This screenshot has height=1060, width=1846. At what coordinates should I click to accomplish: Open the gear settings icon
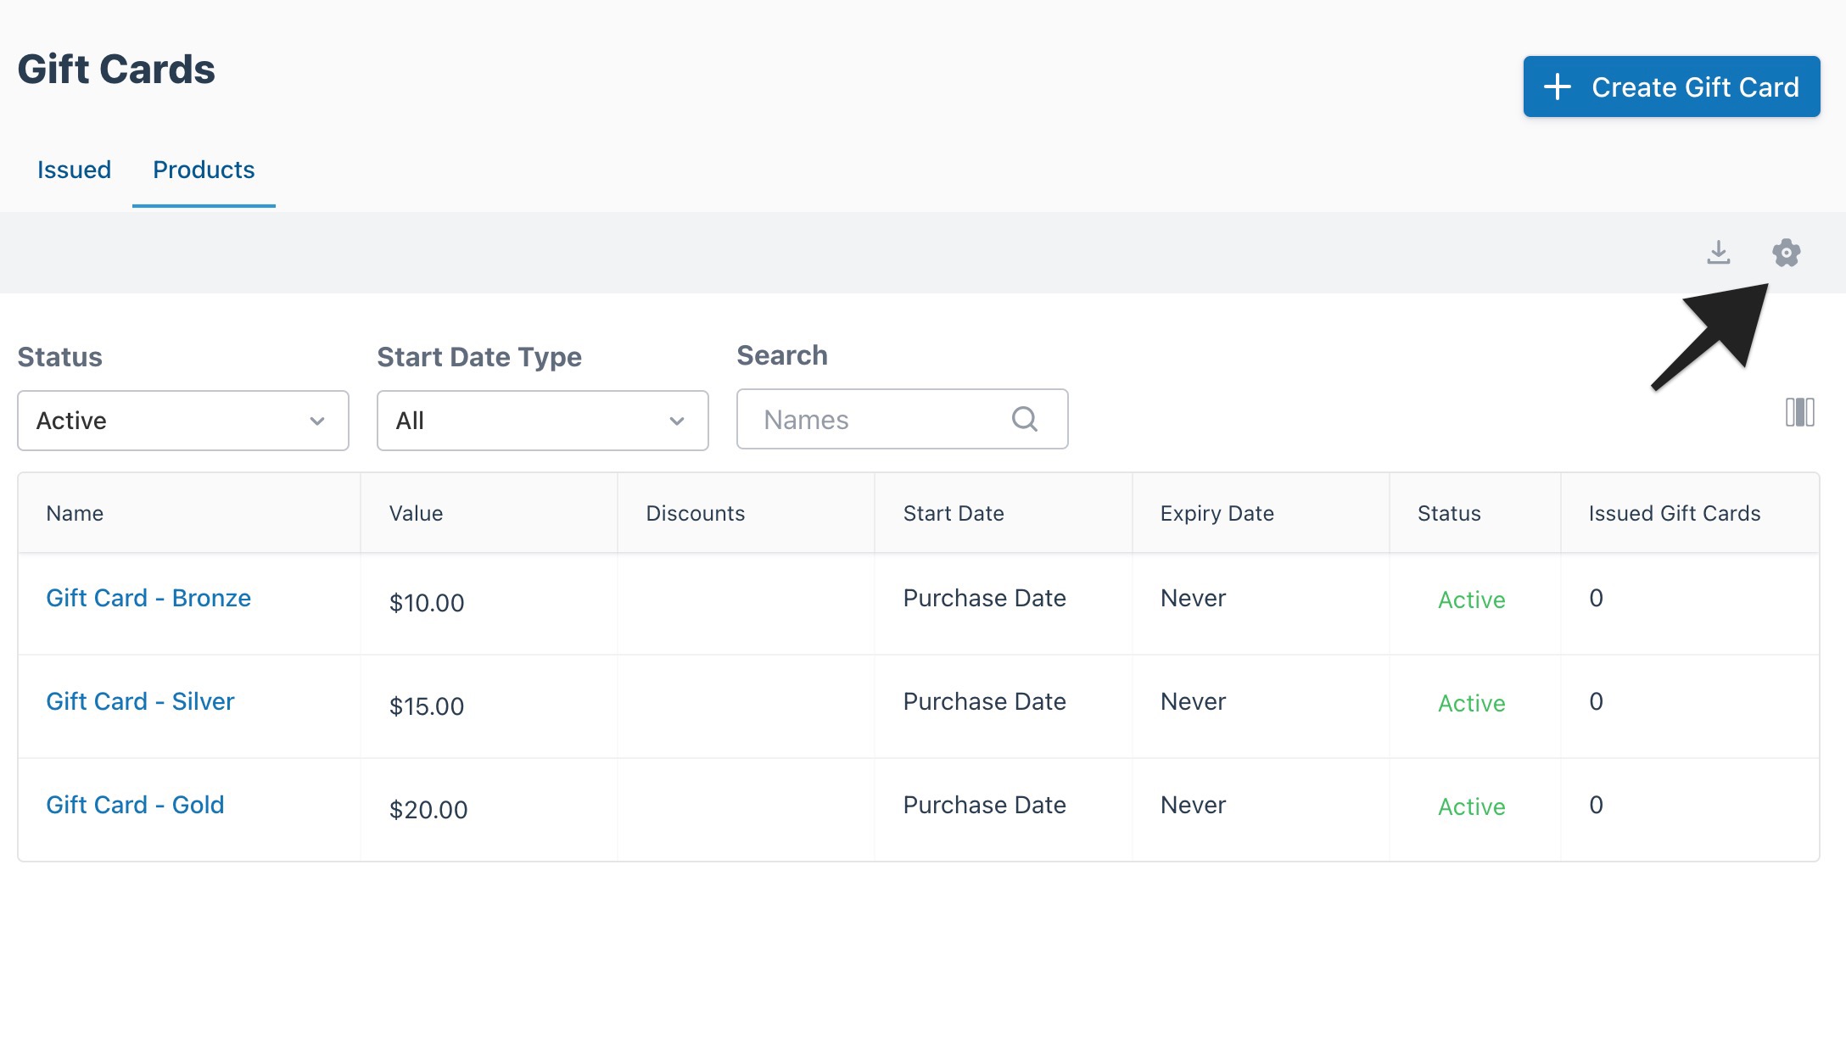[x=1786, y=253]
